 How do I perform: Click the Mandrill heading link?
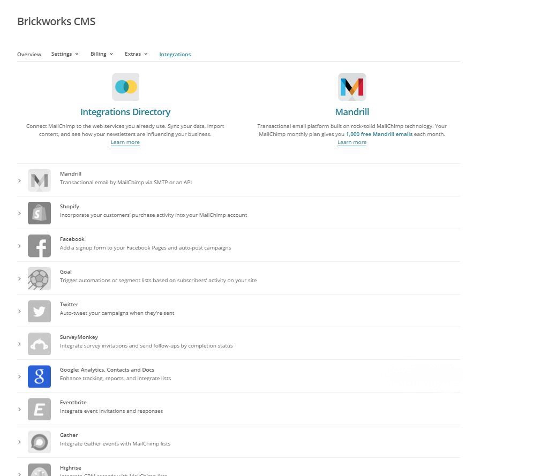[x=352, y=112]
